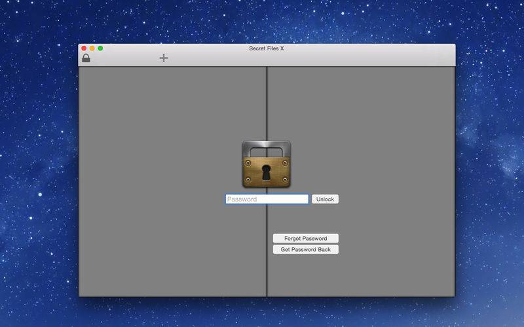Click the top-left rivet on the padlock

248,161
